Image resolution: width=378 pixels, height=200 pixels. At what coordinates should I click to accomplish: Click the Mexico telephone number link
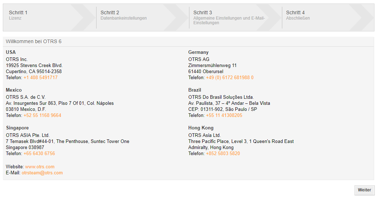point(42,116)
